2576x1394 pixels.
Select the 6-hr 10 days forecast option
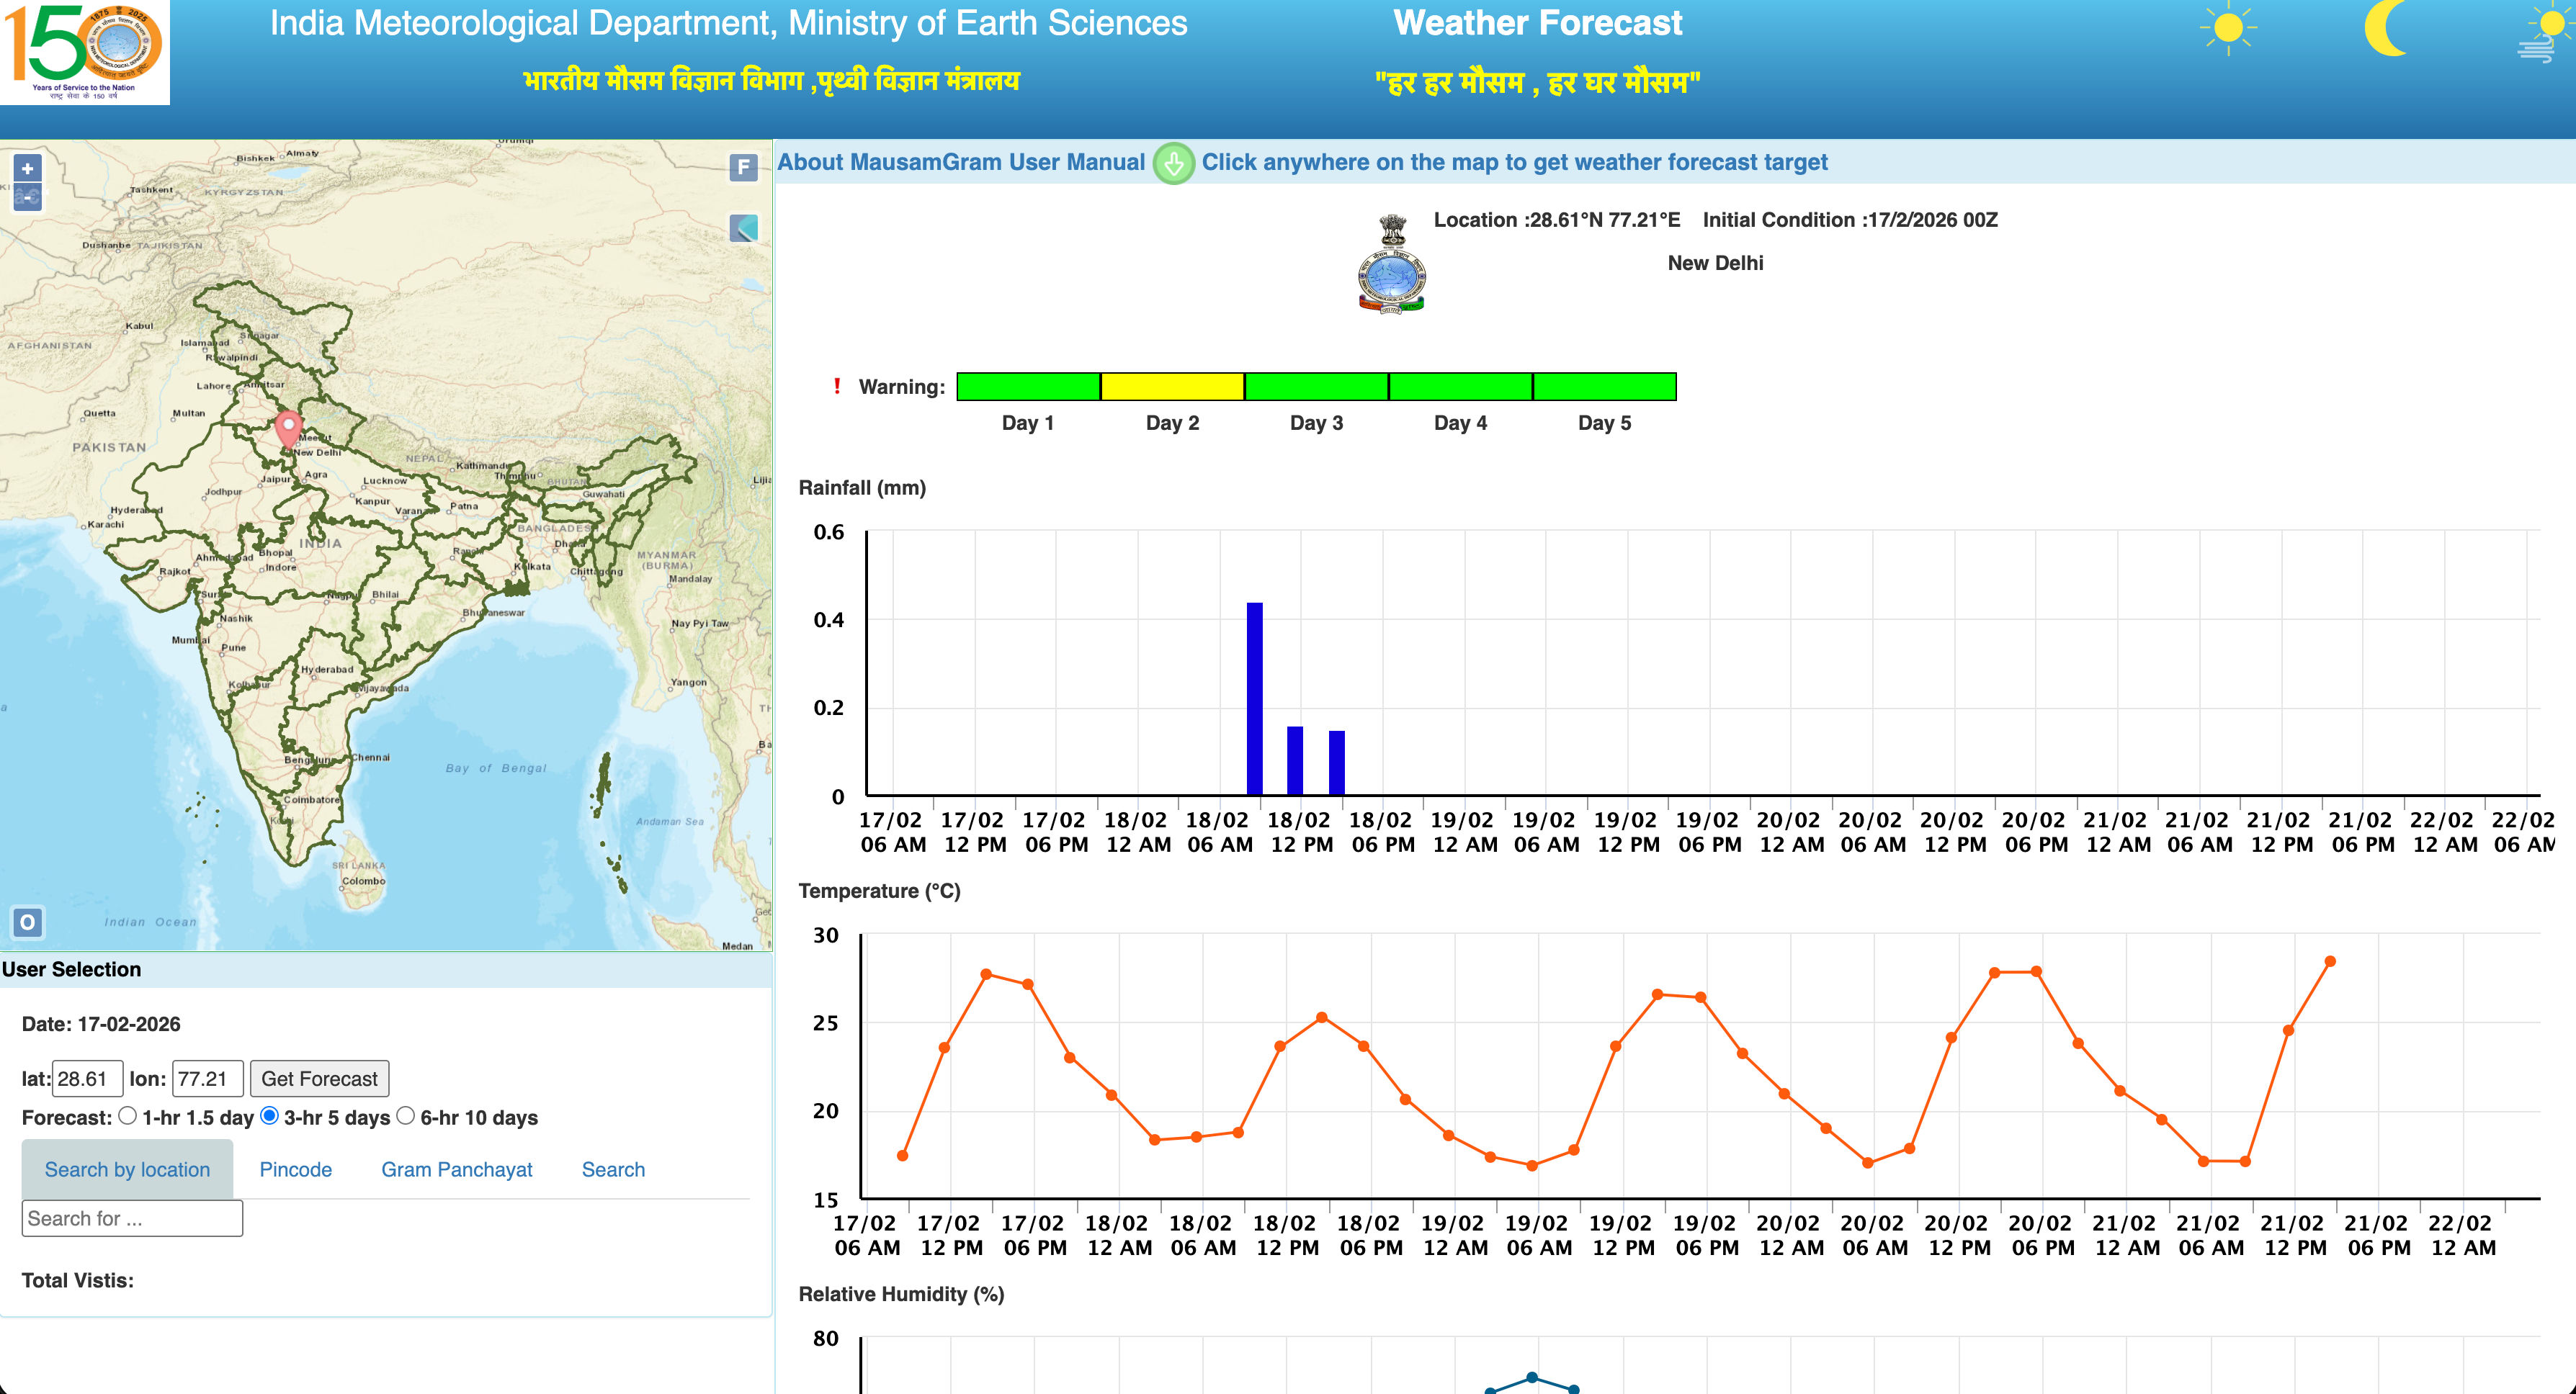coord(406,1118)
